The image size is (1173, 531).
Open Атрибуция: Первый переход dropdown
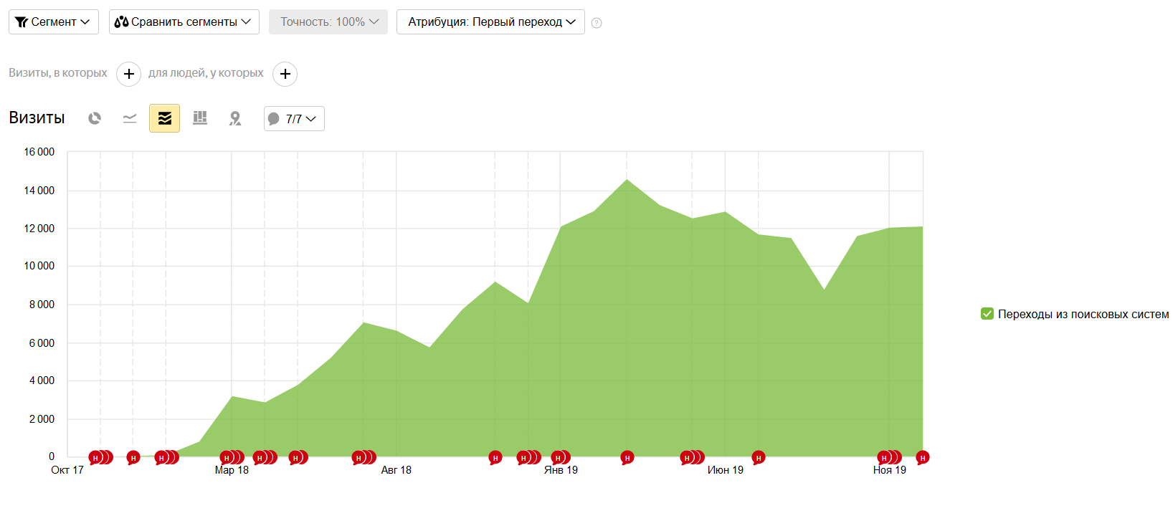[x=490, y=22]
